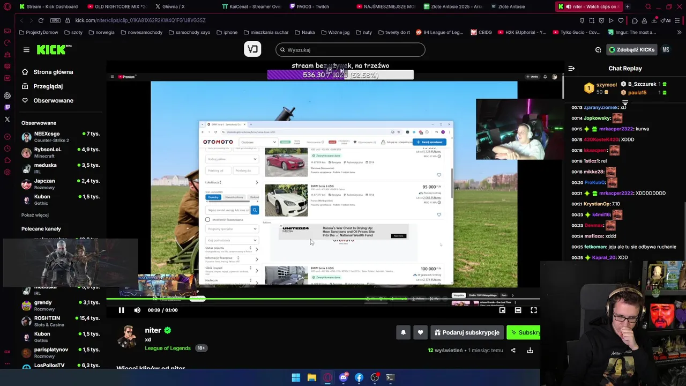Click the Zdobądź KICKs button
The width and height of the screenshot is (686, 386).
tap(631, 50)
